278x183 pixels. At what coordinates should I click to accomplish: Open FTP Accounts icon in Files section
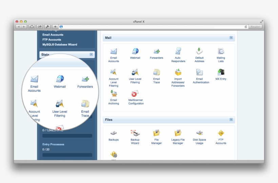(x=221, y=137)
